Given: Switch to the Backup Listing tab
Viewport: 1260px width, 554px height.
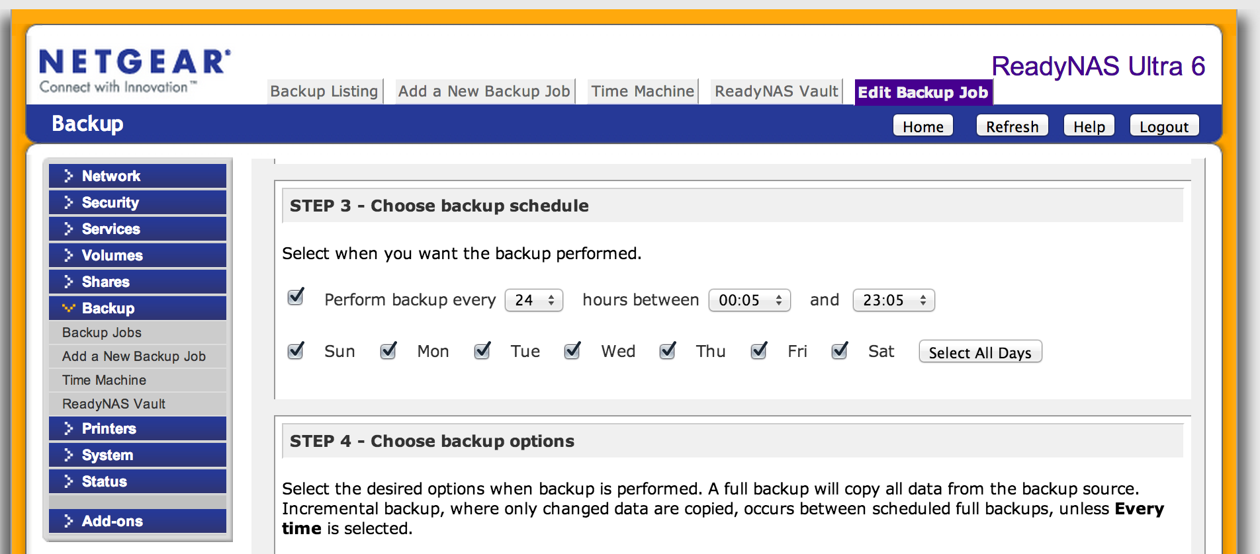Looking at the screenshot, I should coord(324,91).
